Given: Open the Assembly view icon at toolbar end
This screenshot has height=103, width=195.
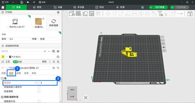Looking at the screenshot, I should 190,14.
